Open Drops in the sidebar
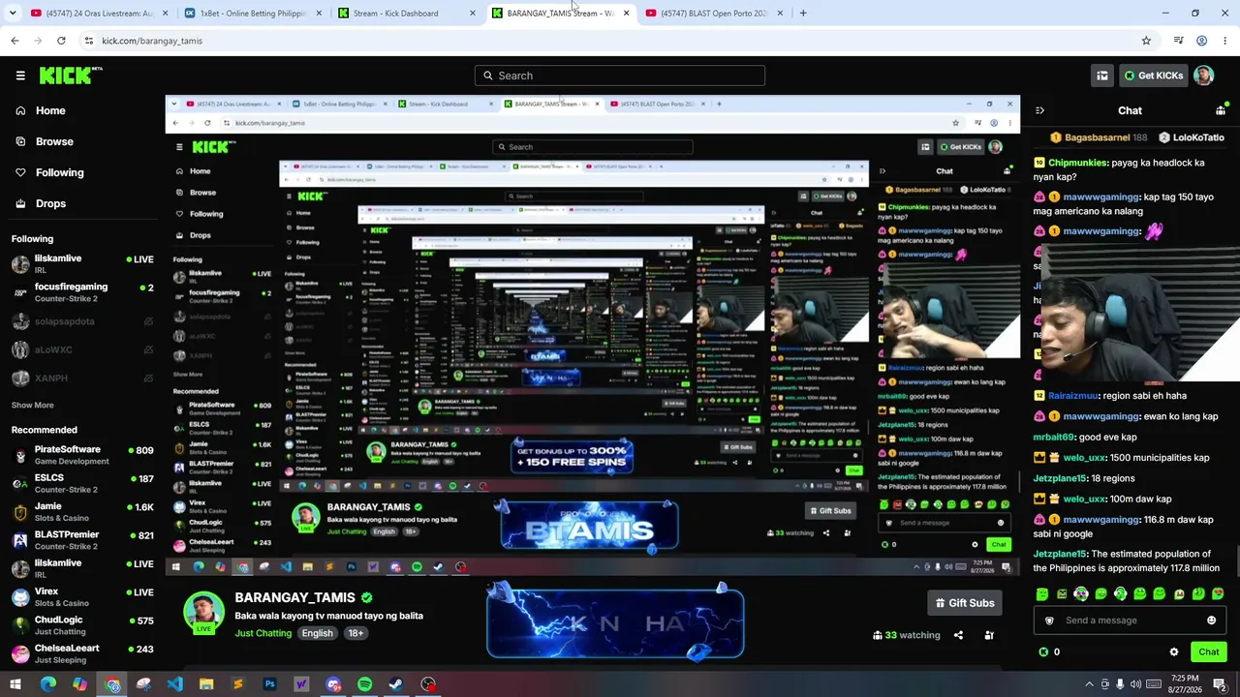Image resolution: width=1240 pixels, height=697 pixels. click(x=41, y=203)
